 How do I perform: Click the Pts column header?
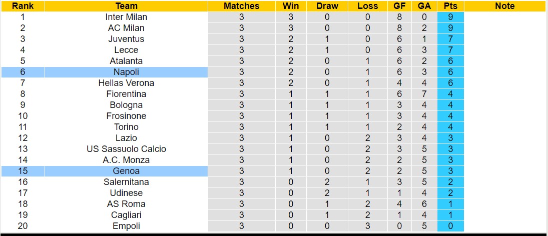tap(450, 6)
